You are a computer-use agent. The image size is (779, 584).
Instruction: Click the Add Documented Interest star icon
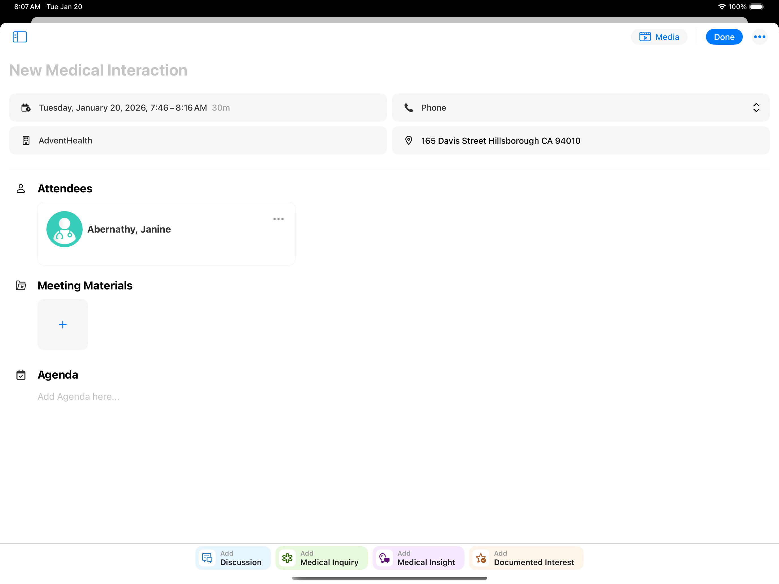481,558
